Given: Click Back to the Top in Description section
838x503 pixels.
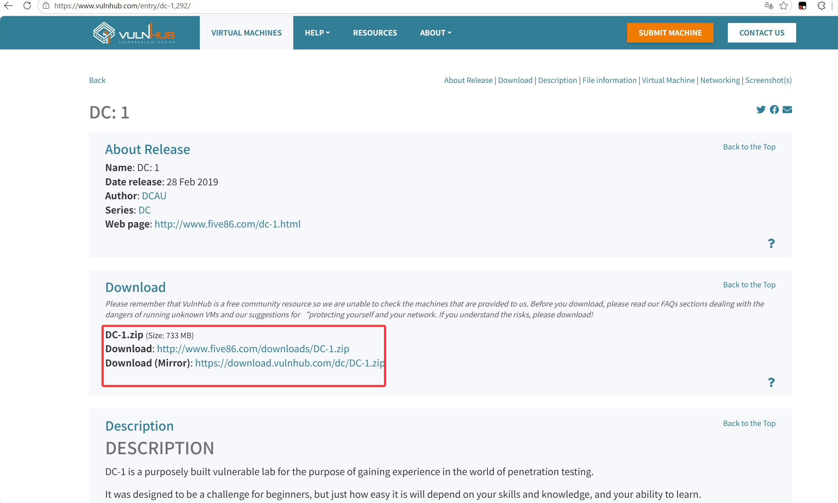Looking at the screenshot, I should (x=749, y=423).
